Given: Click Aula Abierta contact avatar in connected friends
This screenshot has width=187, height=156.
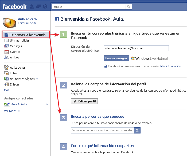Looking at the screenshot, I should 7,104.
